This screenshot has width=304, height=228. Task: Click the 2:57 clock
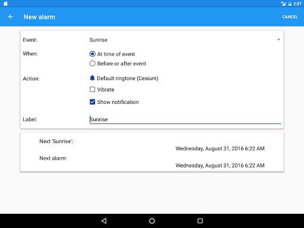click(297, 4)
